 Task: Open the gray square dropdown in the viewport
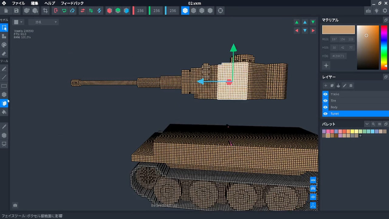(18, 22)
